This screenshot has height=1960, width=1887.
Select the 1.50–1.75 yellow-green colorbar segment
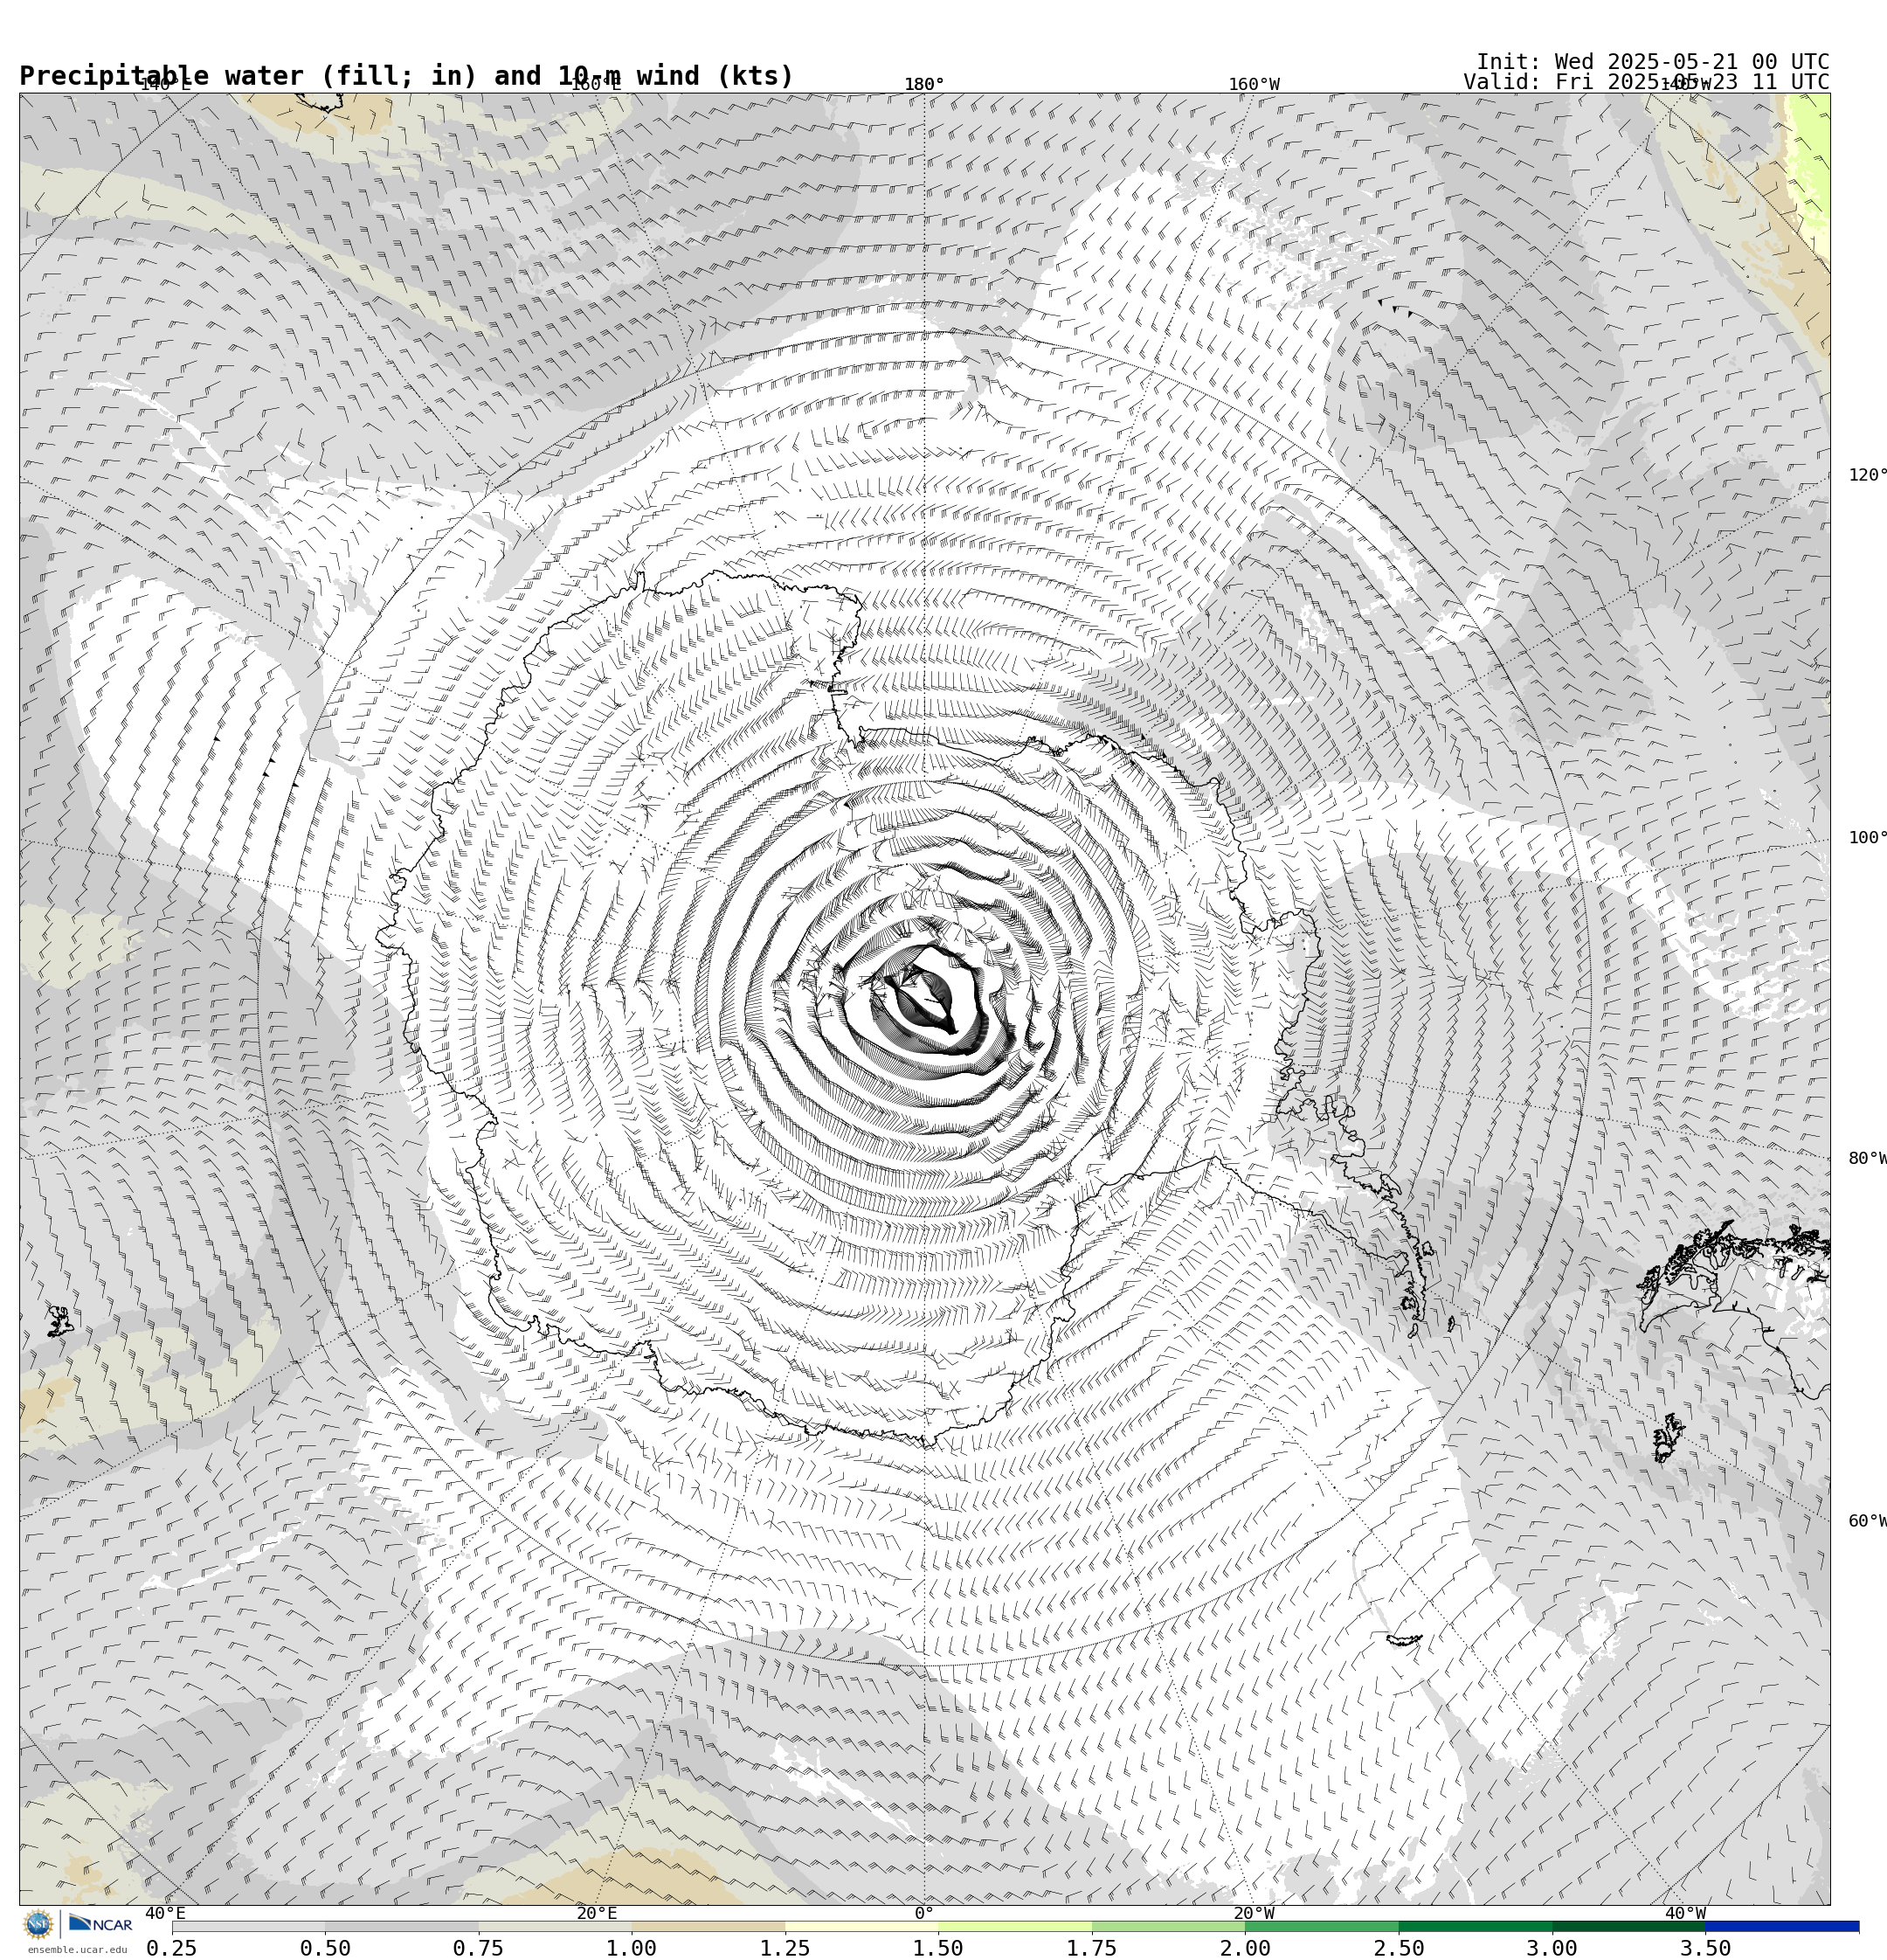[x=1015, y=1926]
